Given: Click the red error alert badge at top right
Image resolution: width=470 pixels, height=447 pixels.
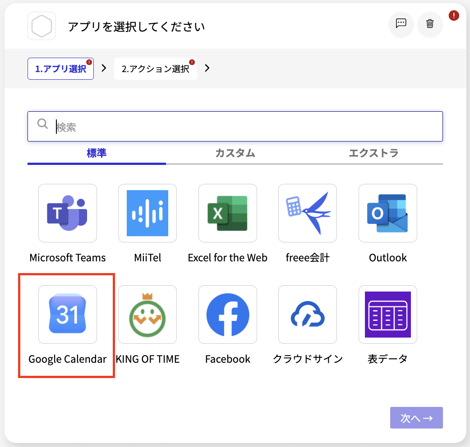Looking at the screenshot, I should (453, 15).
